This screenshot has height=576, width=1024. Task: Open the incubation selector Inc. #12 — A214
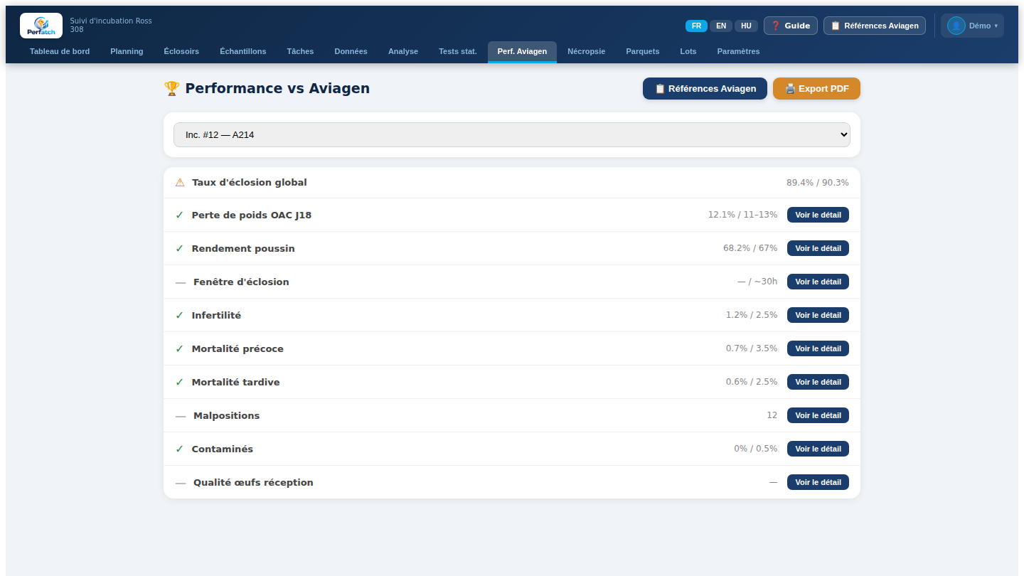click(x=512, y=134)
